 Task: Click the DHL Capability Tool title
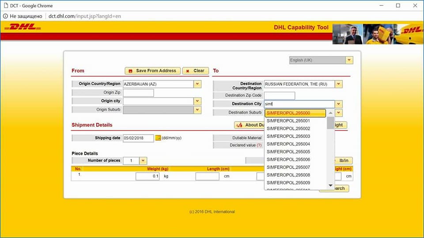pos(301,27)
